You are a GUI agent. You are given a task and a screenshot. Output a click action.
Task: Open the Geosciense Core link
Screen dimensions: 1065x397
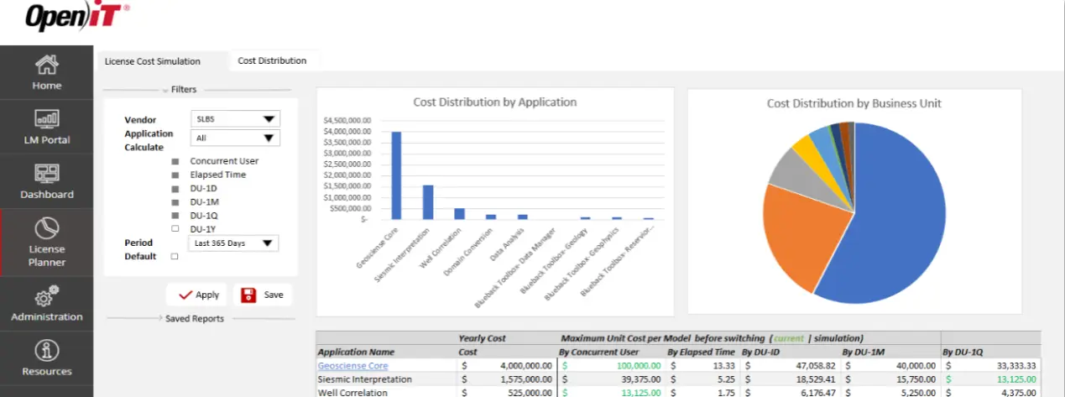tap(352, 366)
